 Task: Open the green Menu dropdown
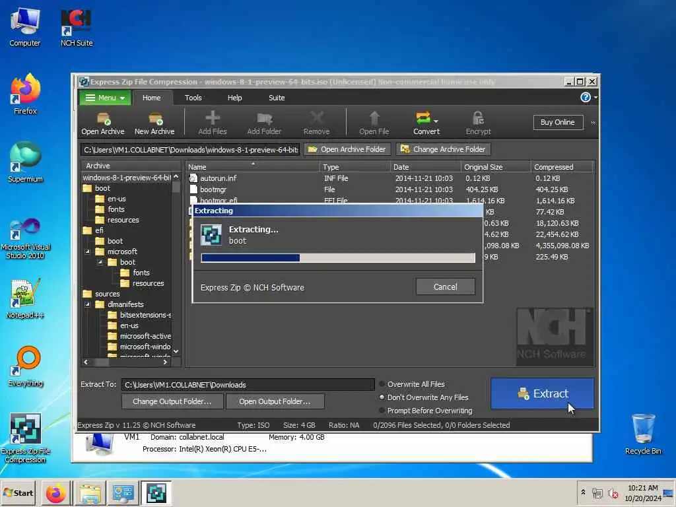point(104,98)
